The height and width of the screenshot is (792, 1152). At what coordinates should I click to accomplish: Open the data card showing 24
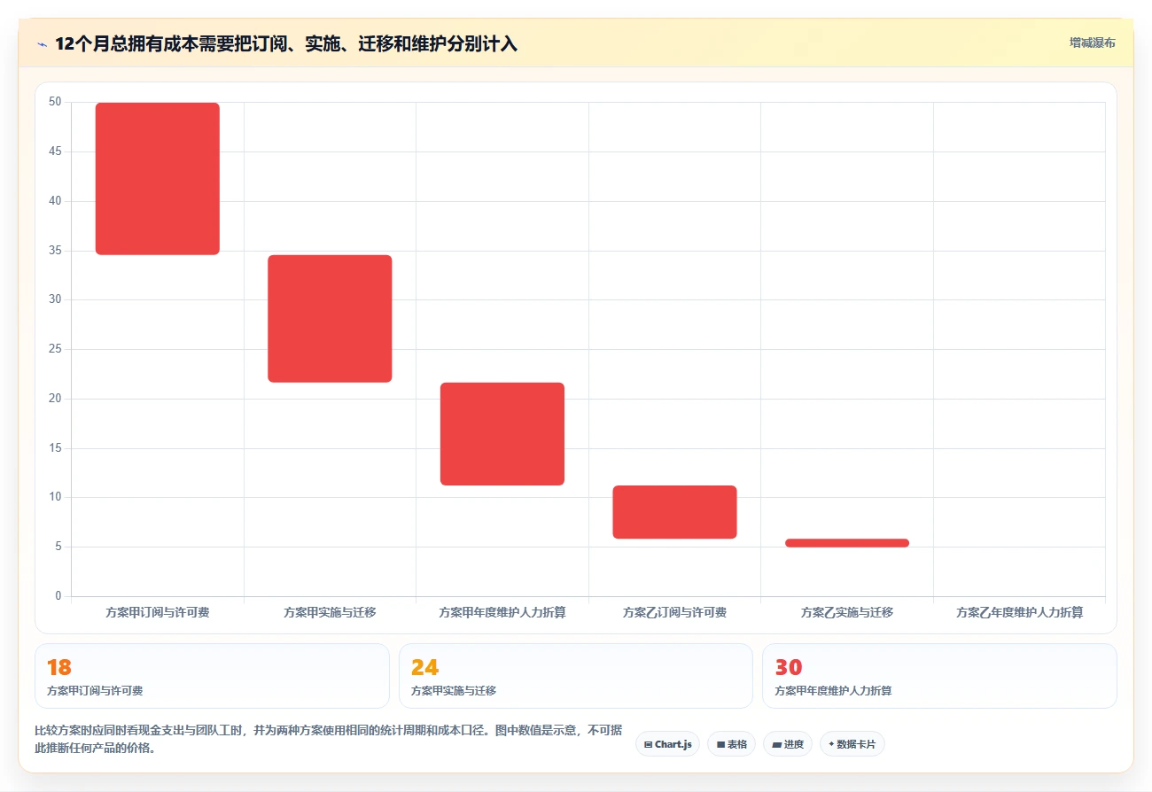[x=576, y=676]
